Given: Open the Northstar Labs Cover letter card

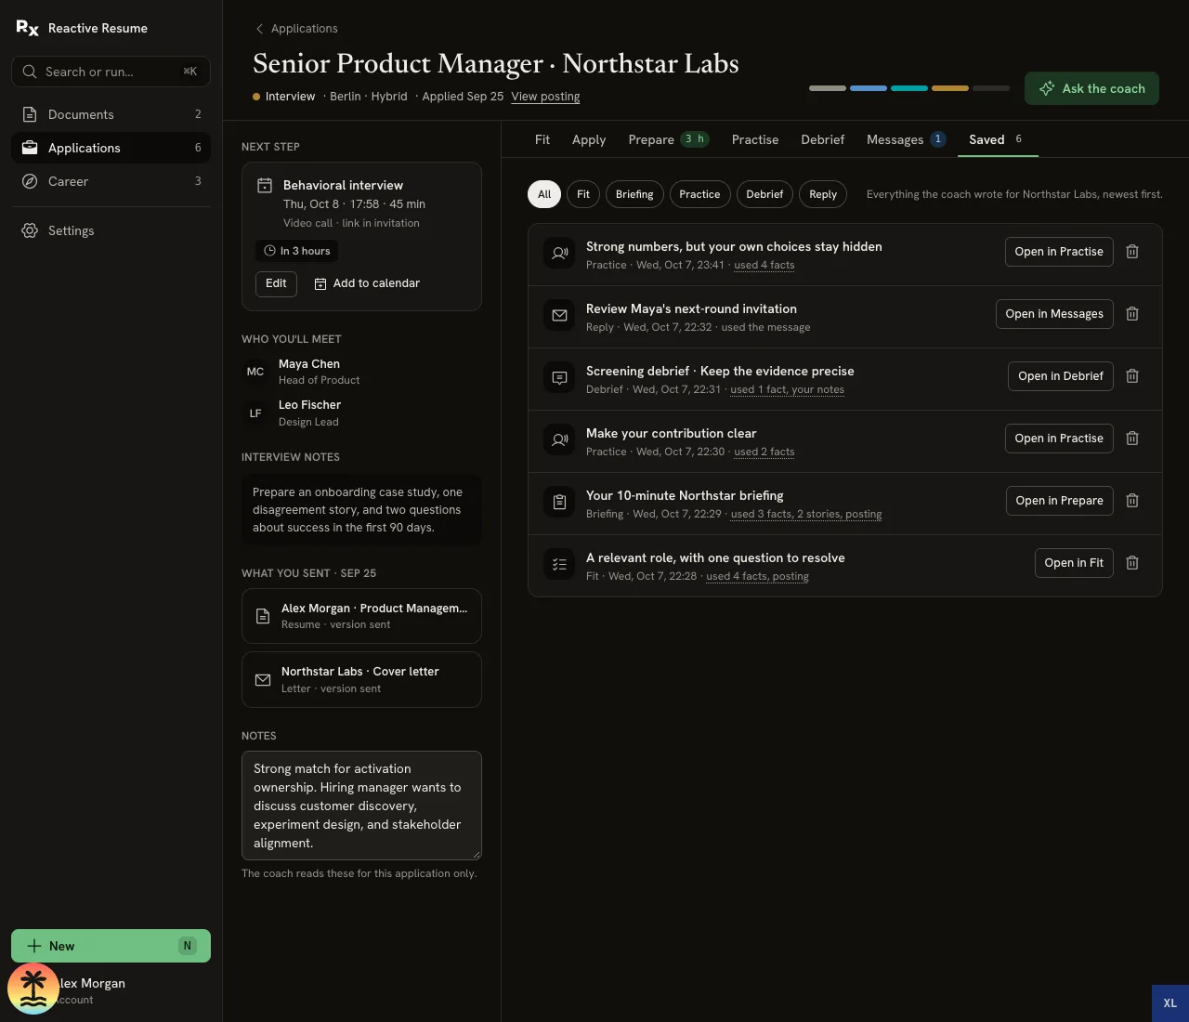Looking at the screenshot, I should click(x=361, y=679).
